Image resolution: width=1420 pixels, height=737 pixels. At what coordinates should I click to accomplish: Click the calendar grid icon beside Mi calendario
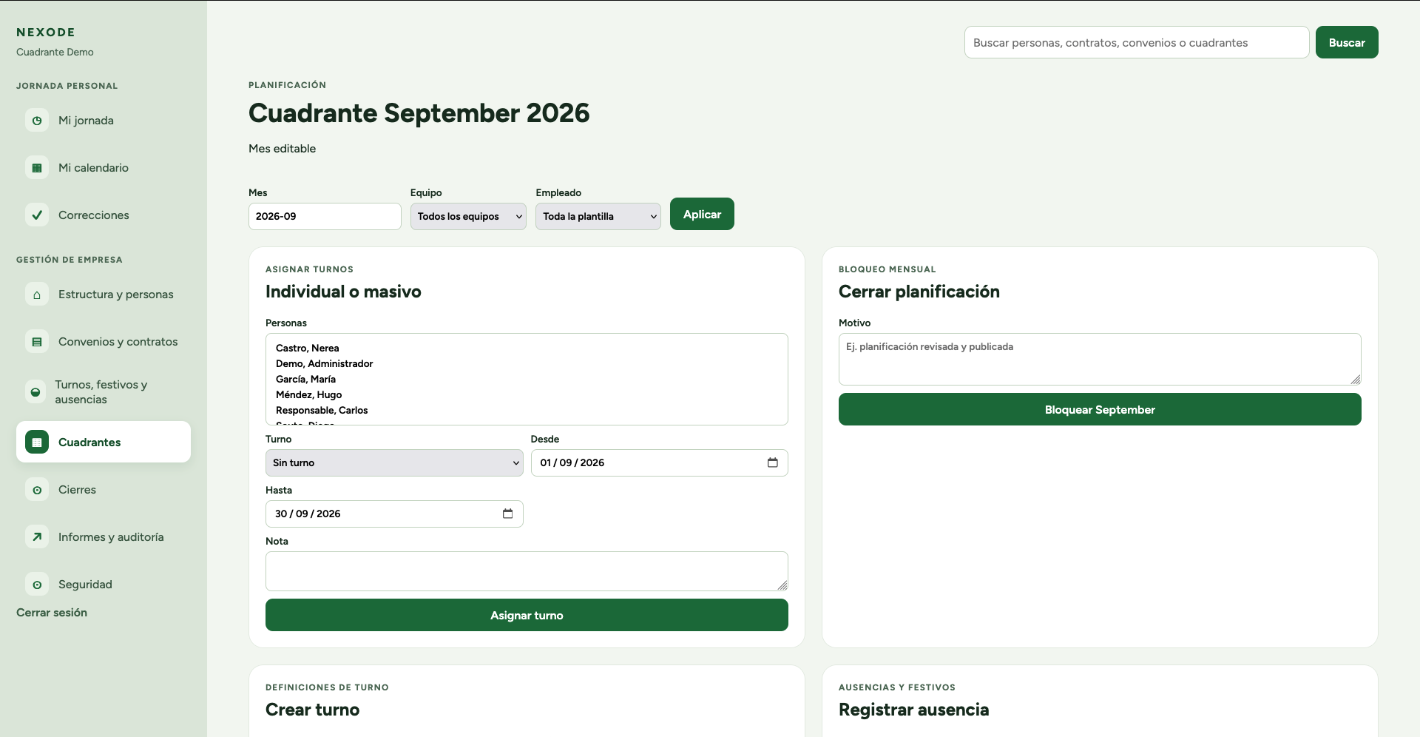(x=37, y=168)
